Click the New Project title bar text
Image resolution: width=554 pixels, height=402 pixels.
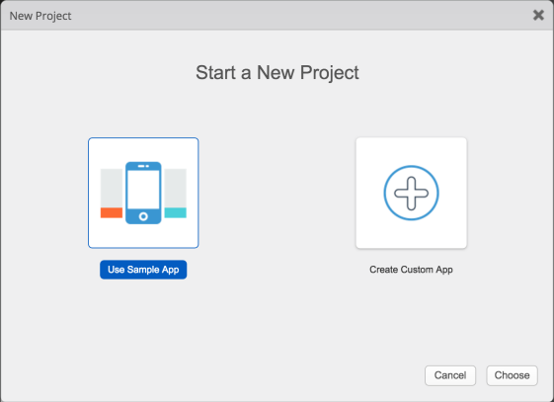pos(40,16)
